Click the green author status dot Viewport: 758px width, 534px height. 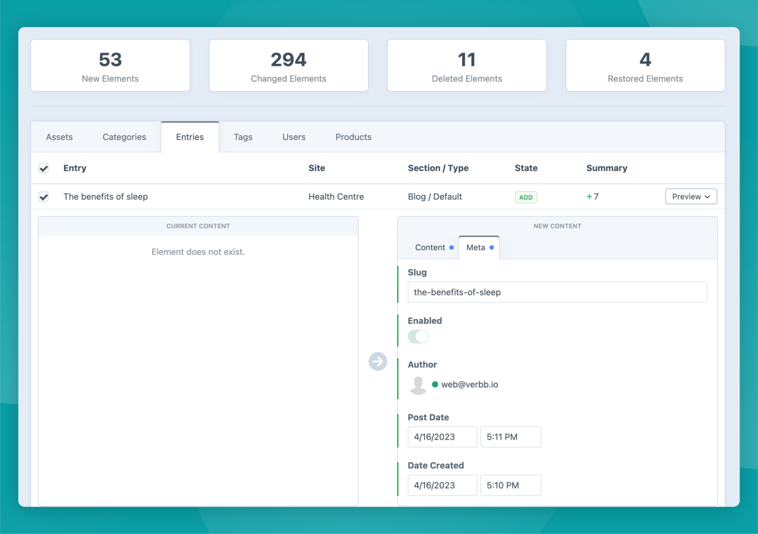435,384
